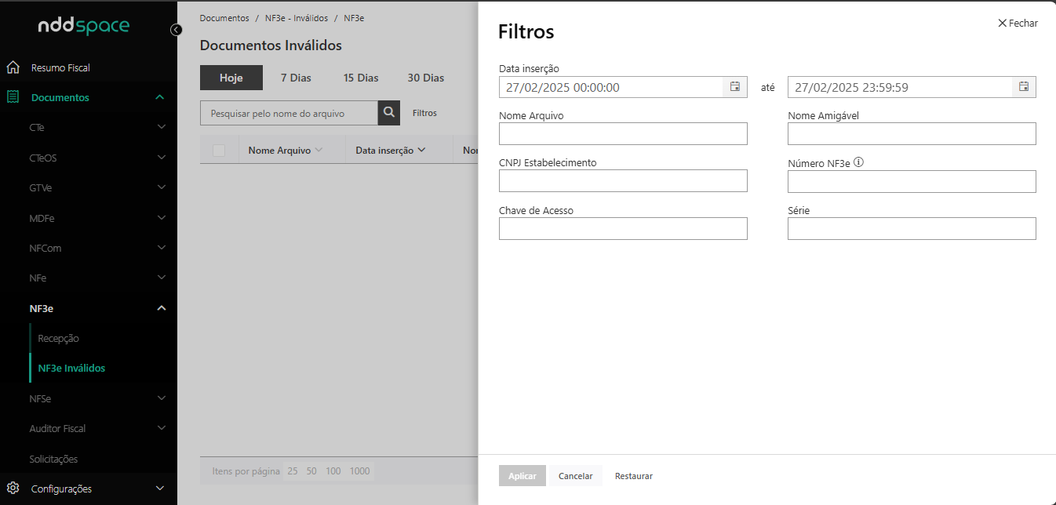Click the Resumo Fiscal home icon

tap(13, 67)
